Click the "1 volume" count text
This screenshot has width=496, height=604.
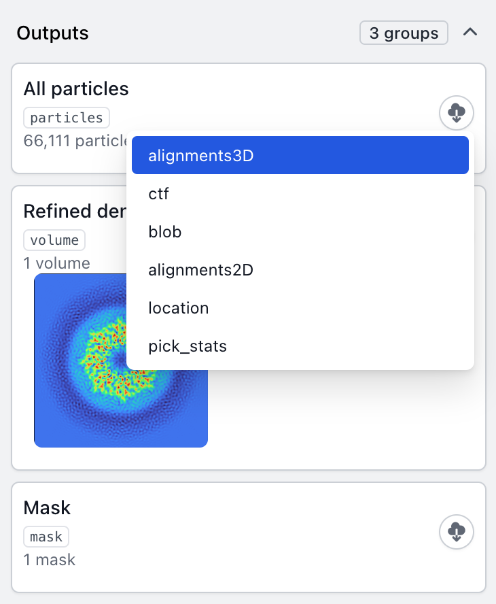(56, 263)
